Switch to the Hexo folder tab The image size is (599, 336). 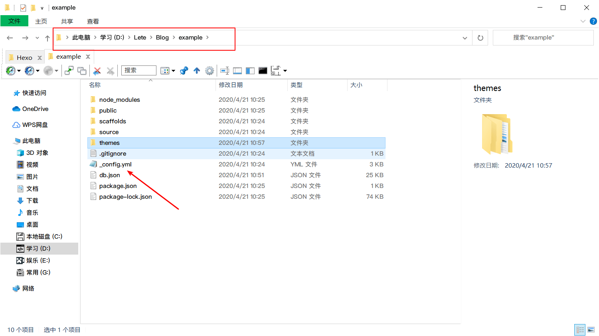24,57
